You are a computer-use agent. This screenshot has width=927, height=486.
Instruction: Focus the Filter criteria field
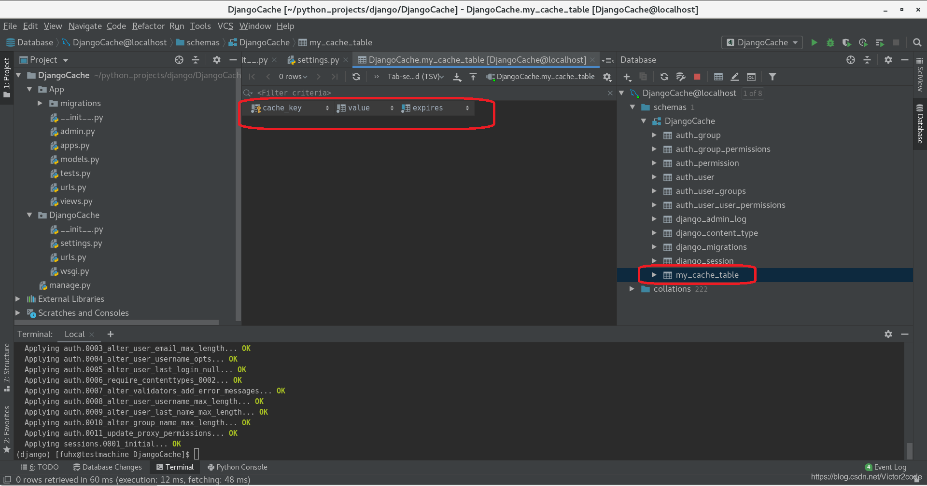tap(428, 93)
